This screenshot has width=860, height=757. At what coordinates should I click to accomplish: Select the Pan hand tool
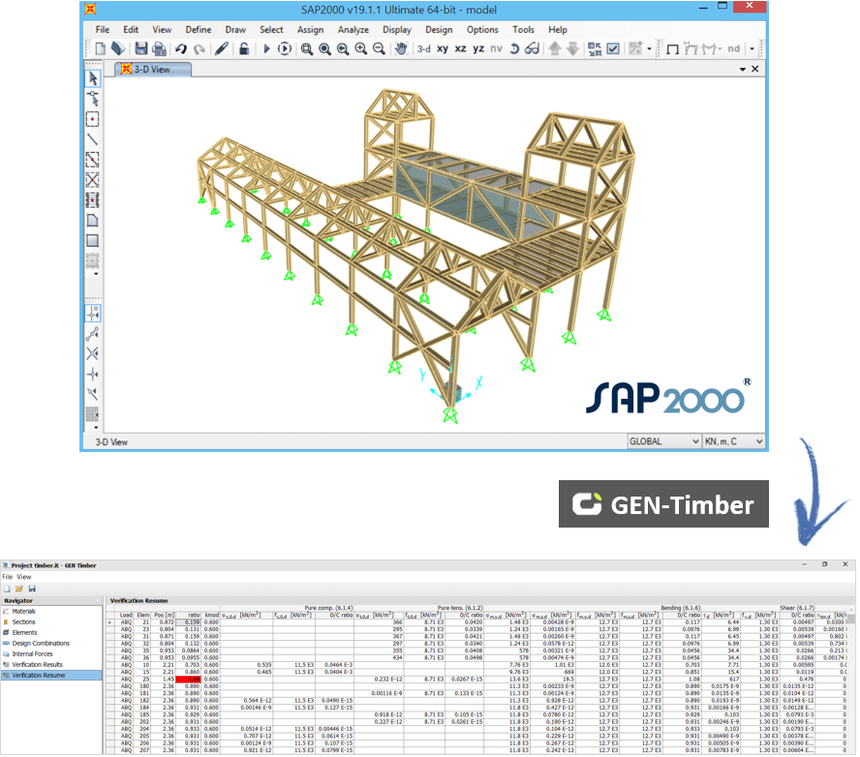point(401,48)
